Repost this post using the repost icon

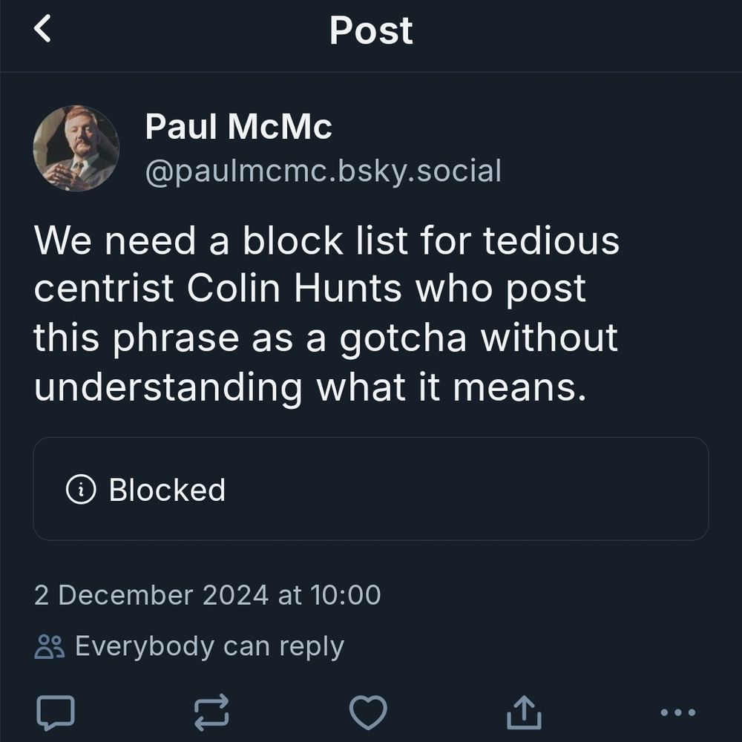pos(210,714)
